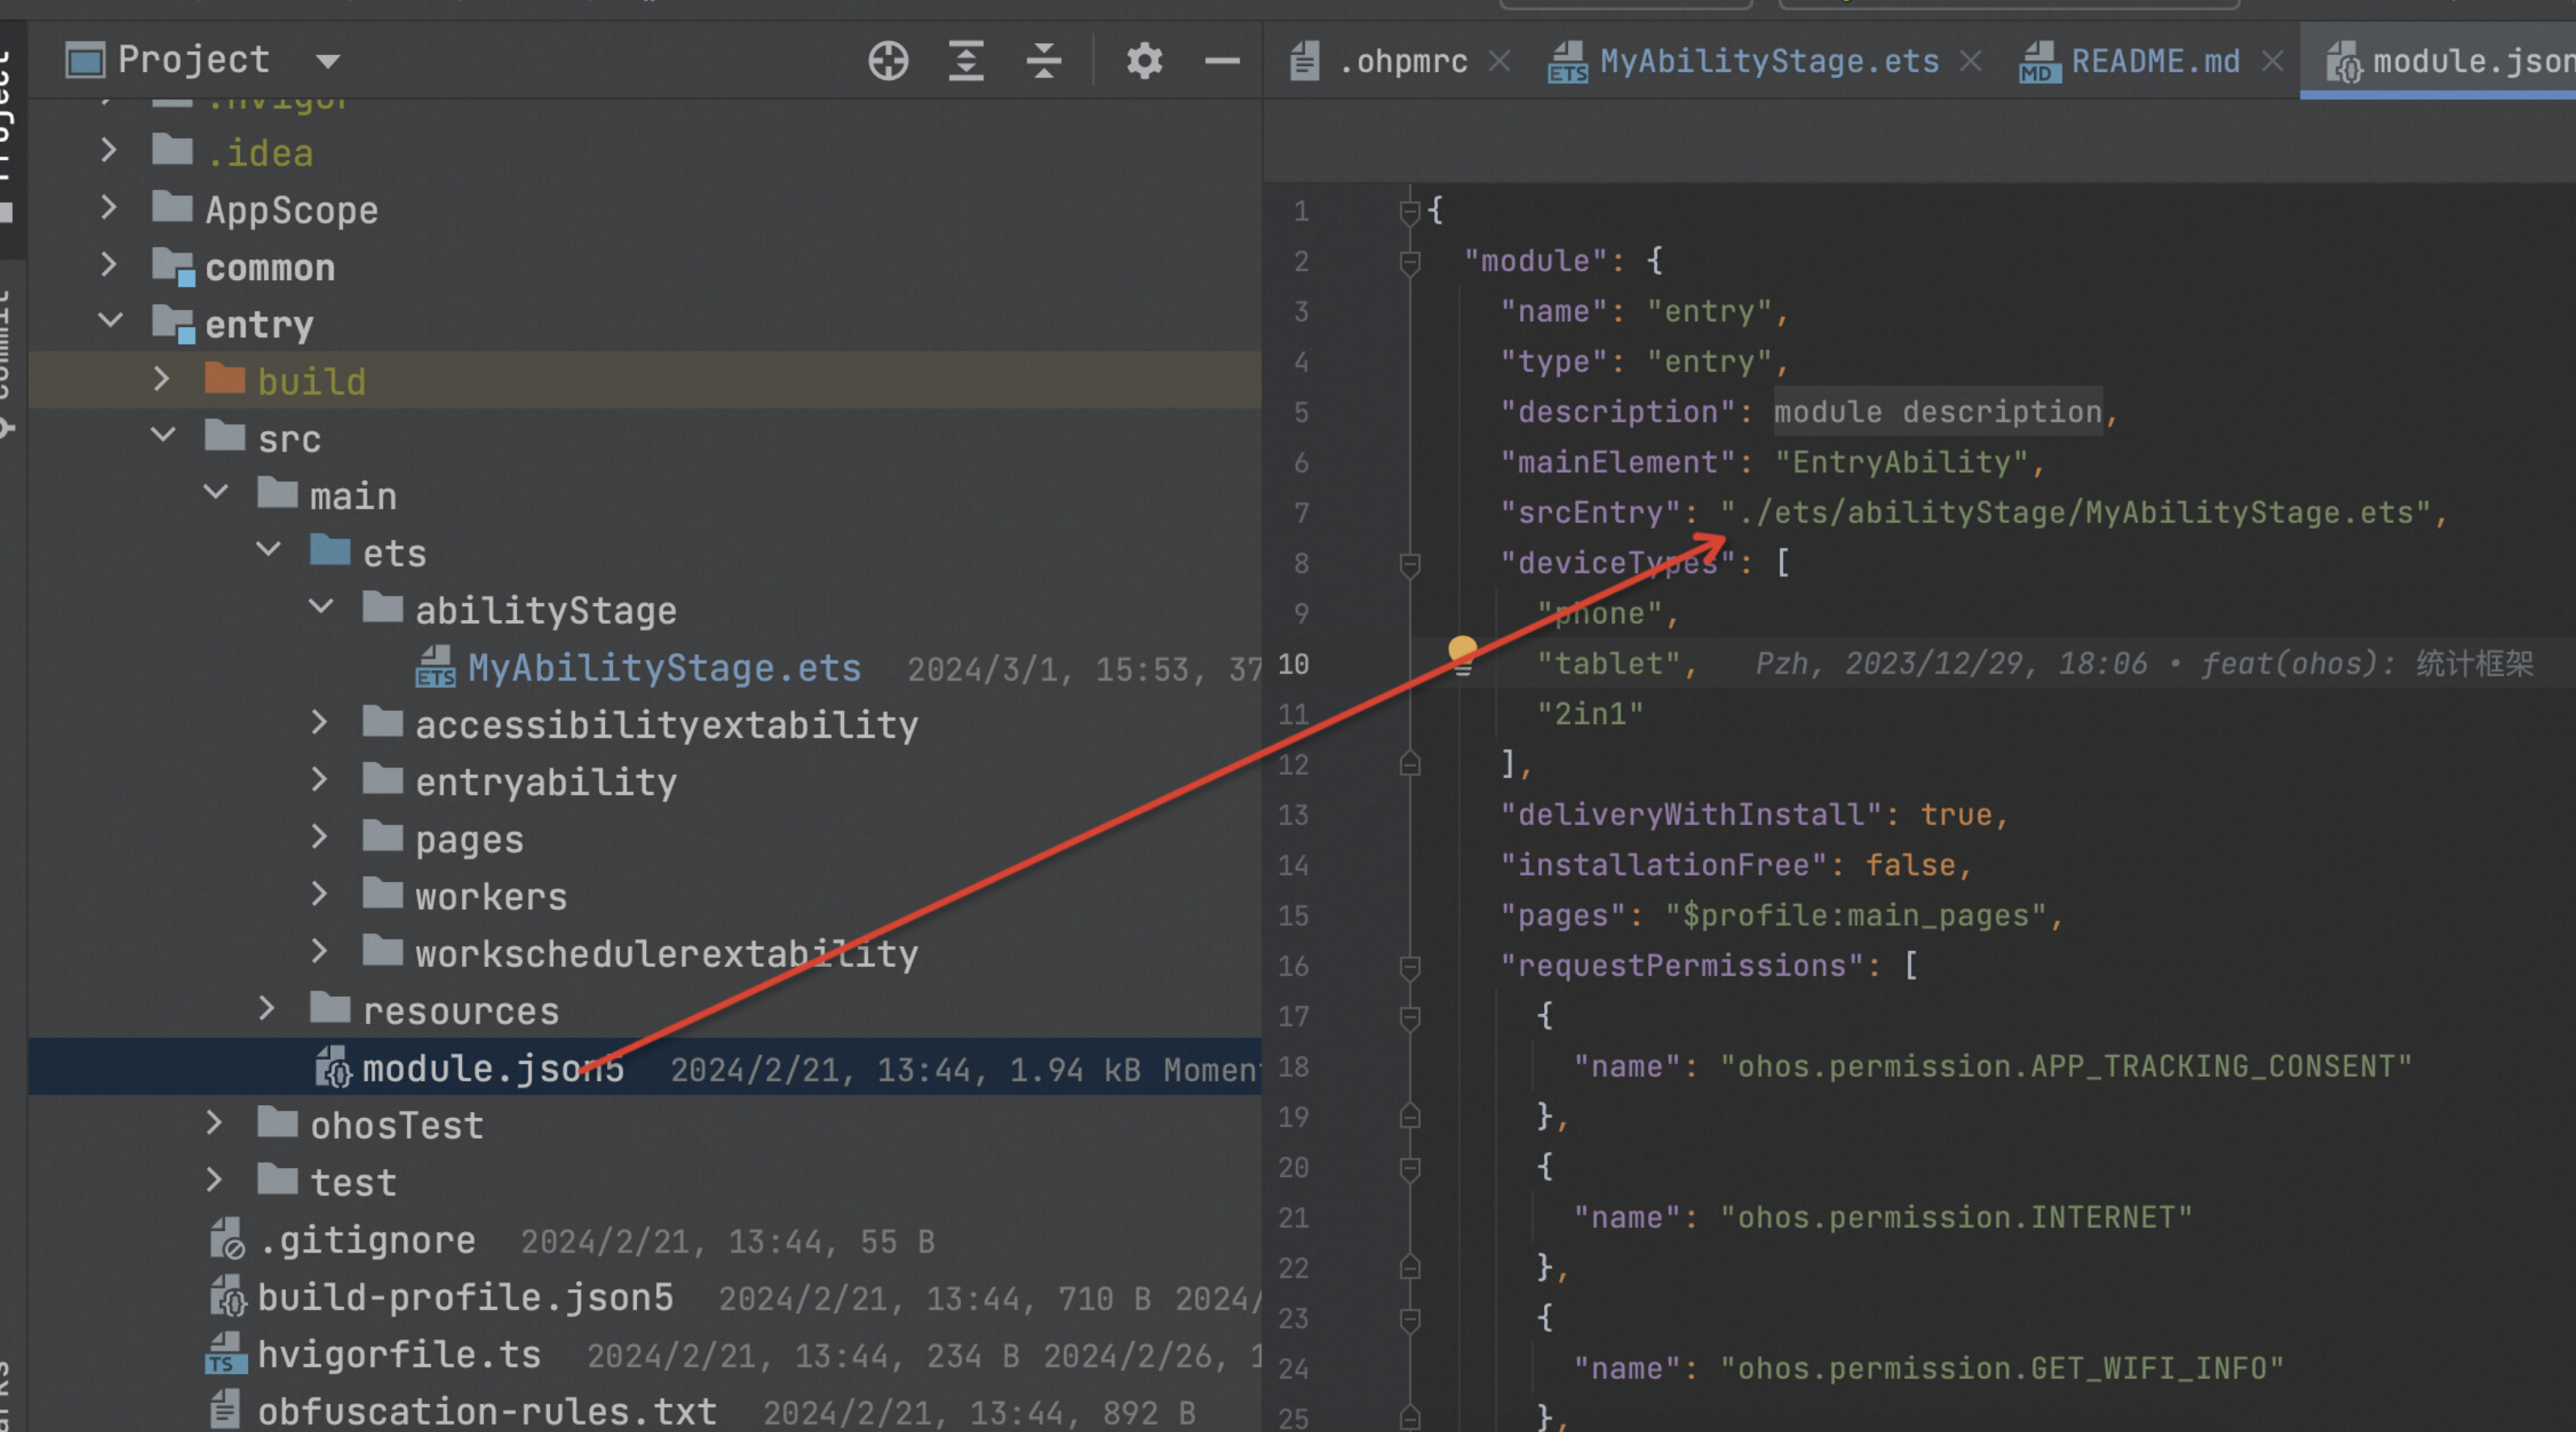
Task: Collapse the abilityStage folder
Action: coord(320,606)
